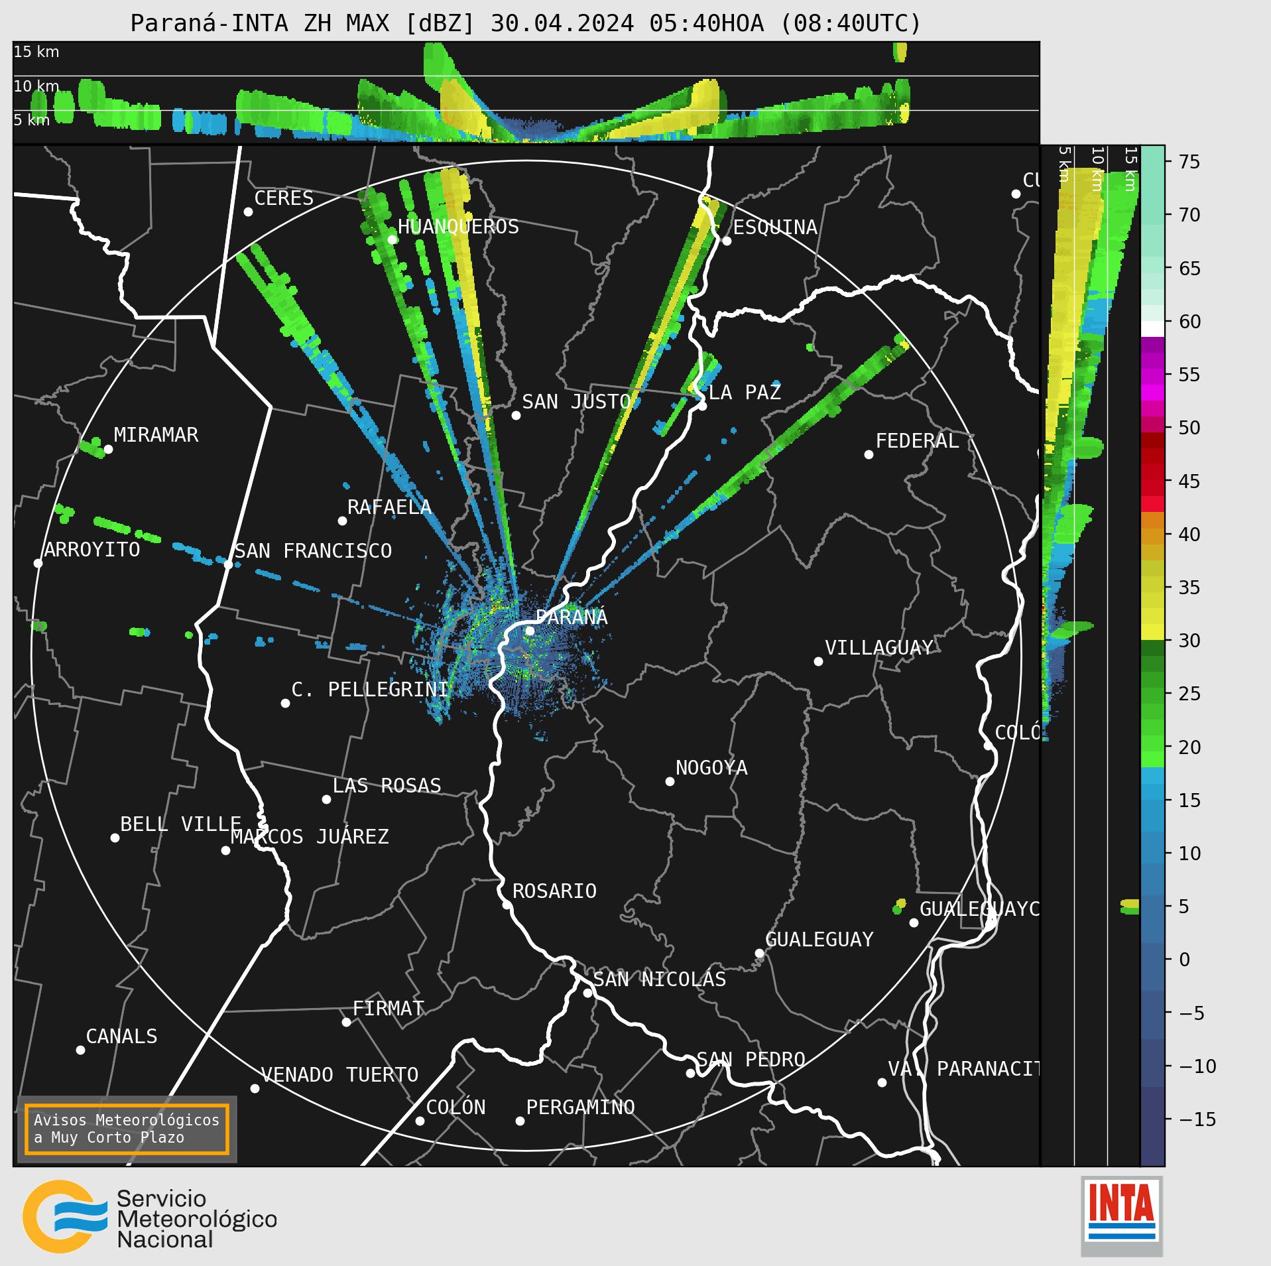Click the ESQUINA city label
Image resolution: width=1271 pixels, height=1266 pixels.
(775, 227)
